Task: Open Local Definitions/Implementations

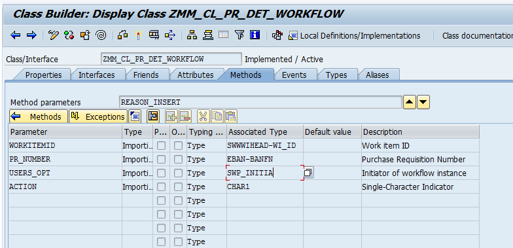Action: click(x=355, y=35)
